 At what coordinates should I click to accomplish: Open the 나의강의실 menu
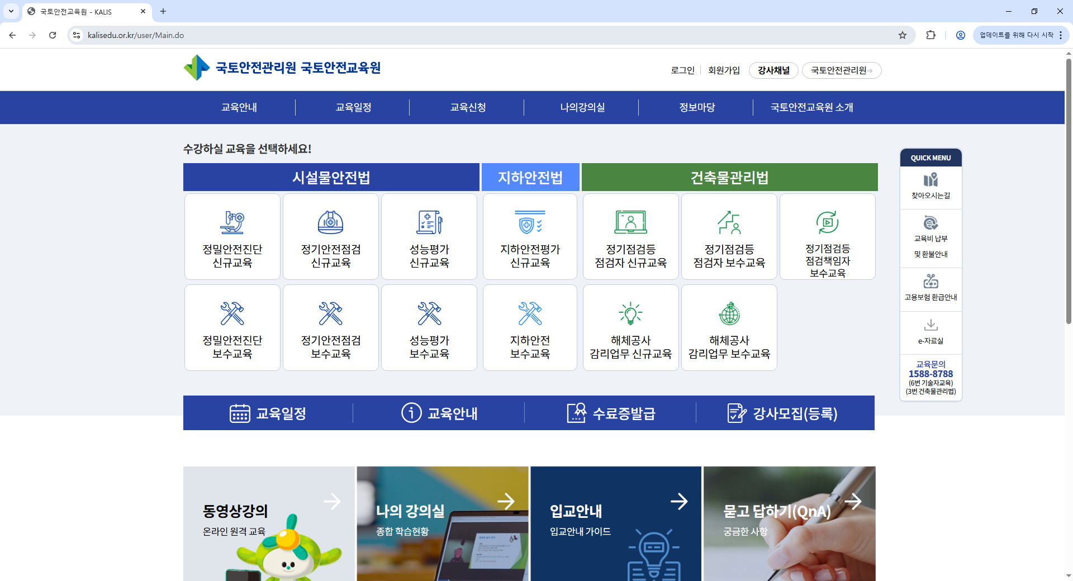click(582, 107)
